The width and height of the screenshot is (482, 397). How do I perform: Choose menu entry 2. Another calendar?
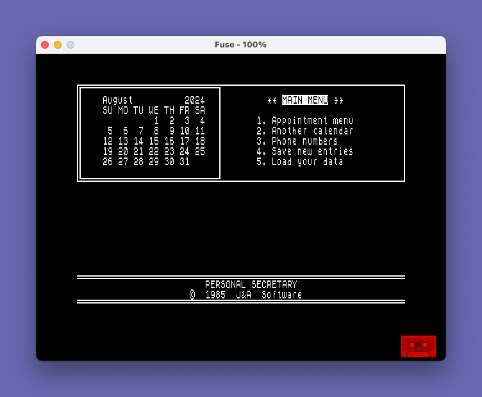coord(304,131)
